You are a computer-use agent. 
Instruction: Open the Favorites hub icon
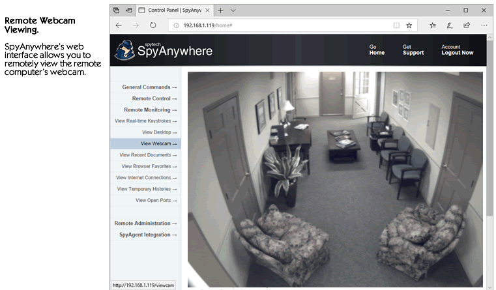click(433, 25)
